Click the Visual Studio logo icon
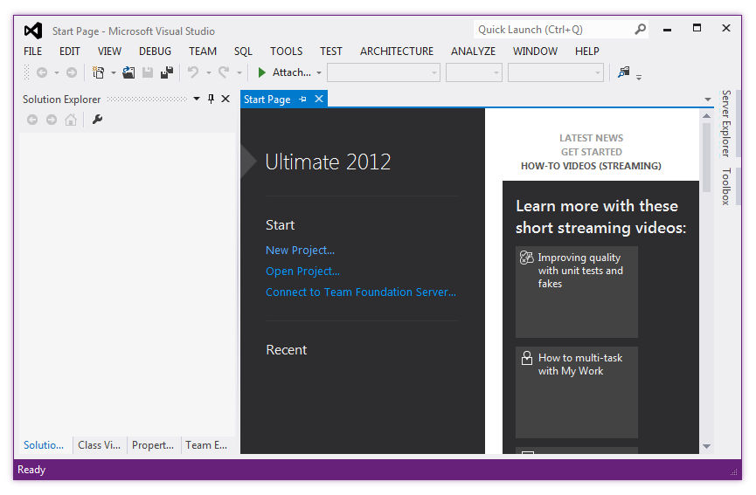Viewport: 756px width, 495px height. tap(33, 31)
